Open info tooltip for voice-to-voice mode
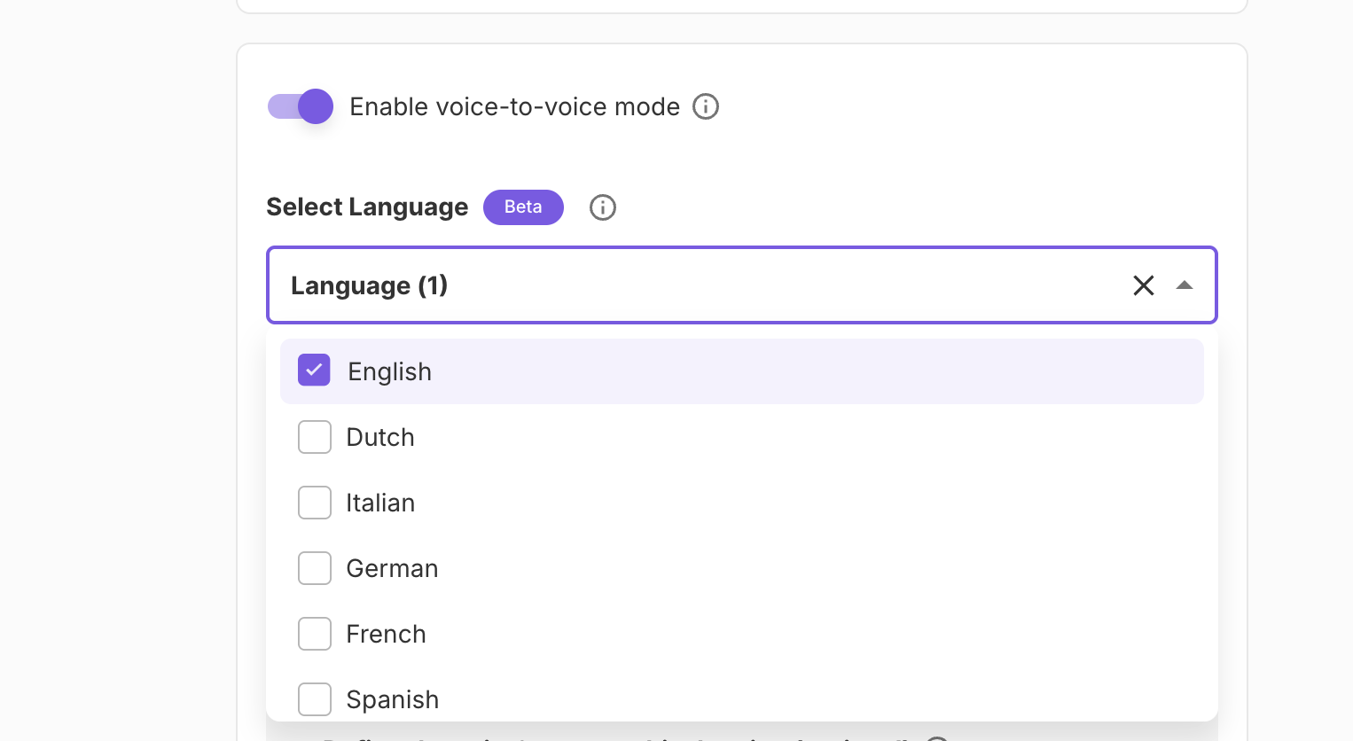Image resolution: width=1353 pixels, height=741 pixels. click(x=706, y=106)
